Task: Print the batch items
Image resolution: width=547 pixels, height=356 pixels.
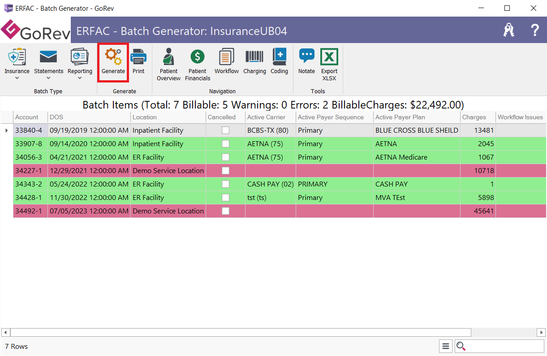Action: tap(138, 62)
